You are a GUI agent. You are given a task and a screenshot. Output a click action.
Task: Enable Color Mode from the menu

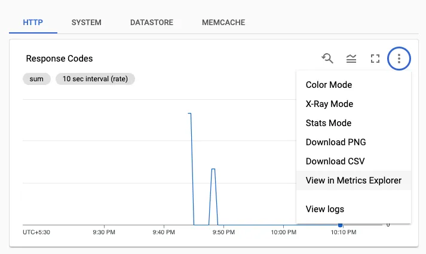pyautogui.click(x=329, y=85)
